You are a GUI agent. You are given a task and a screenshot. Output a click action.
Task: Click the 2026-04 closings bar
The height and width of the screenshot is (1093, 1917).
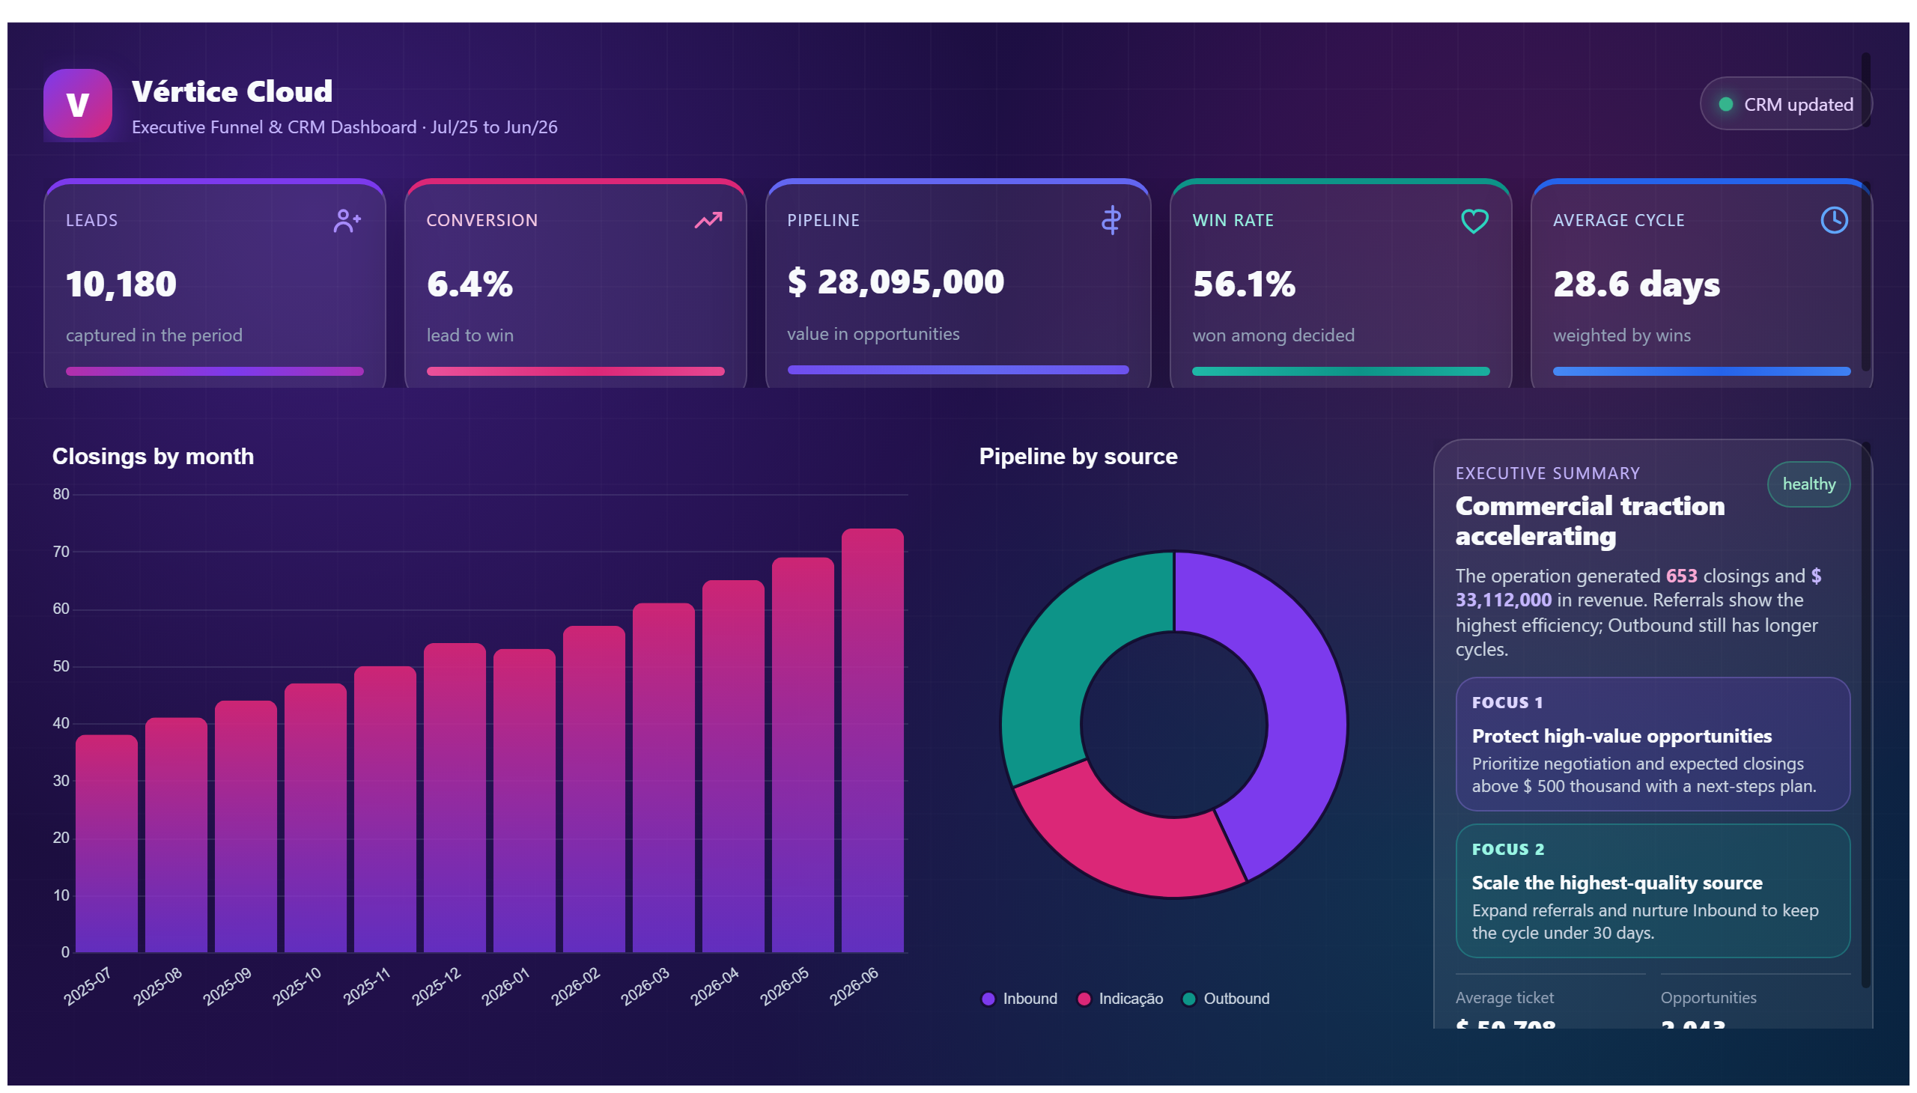[733, 767]
